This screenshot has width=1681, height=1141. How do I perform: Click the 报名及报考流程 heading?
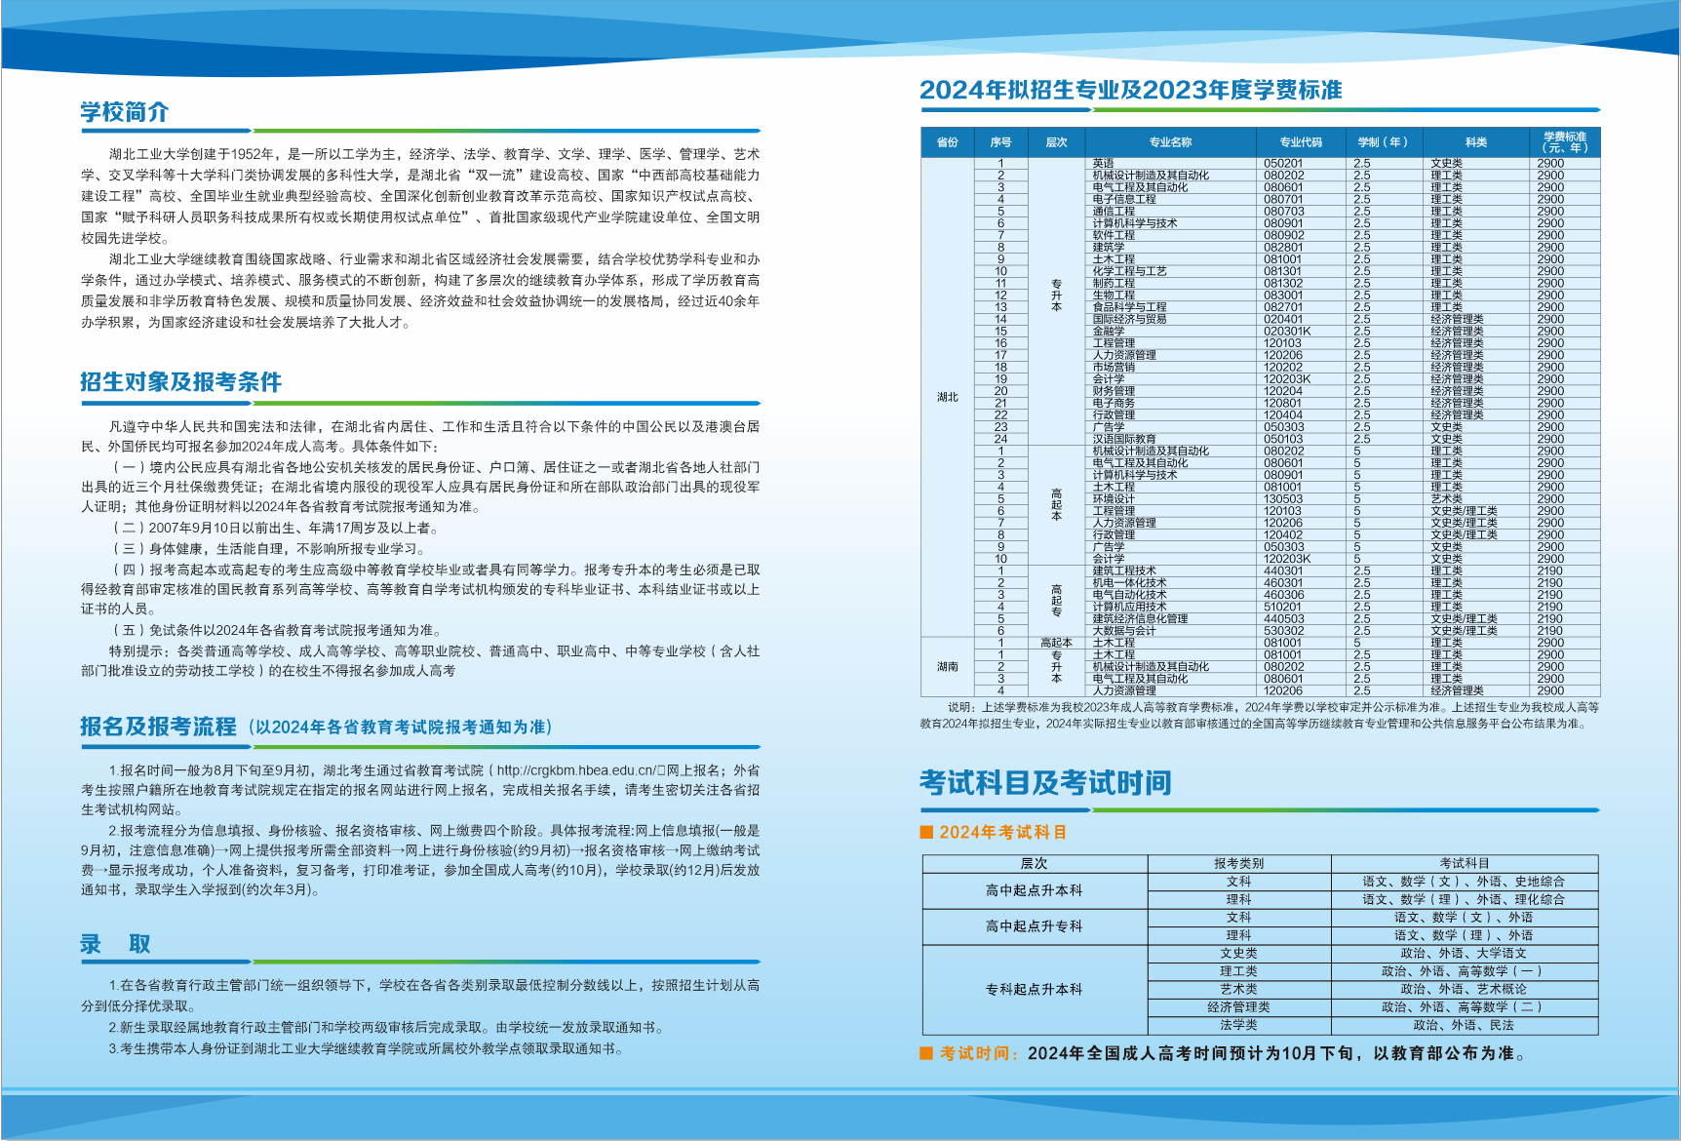158,727
